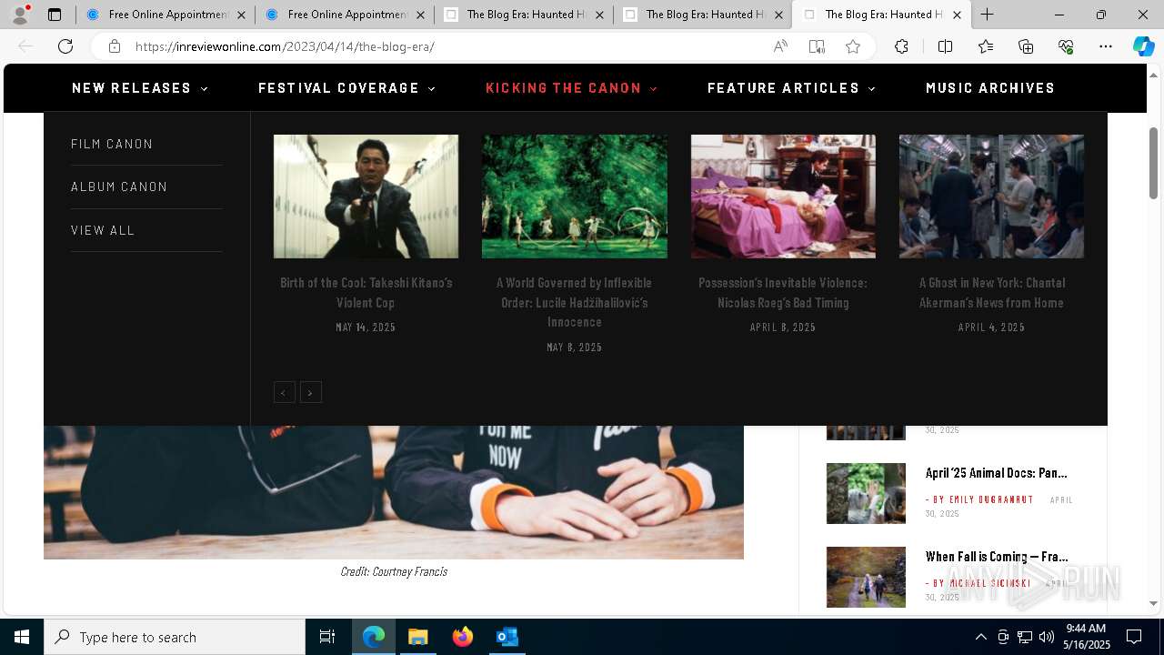This screenshot has height=655, width=1164.
Task: Select View All submenu entry
Action: pos(103,230)
